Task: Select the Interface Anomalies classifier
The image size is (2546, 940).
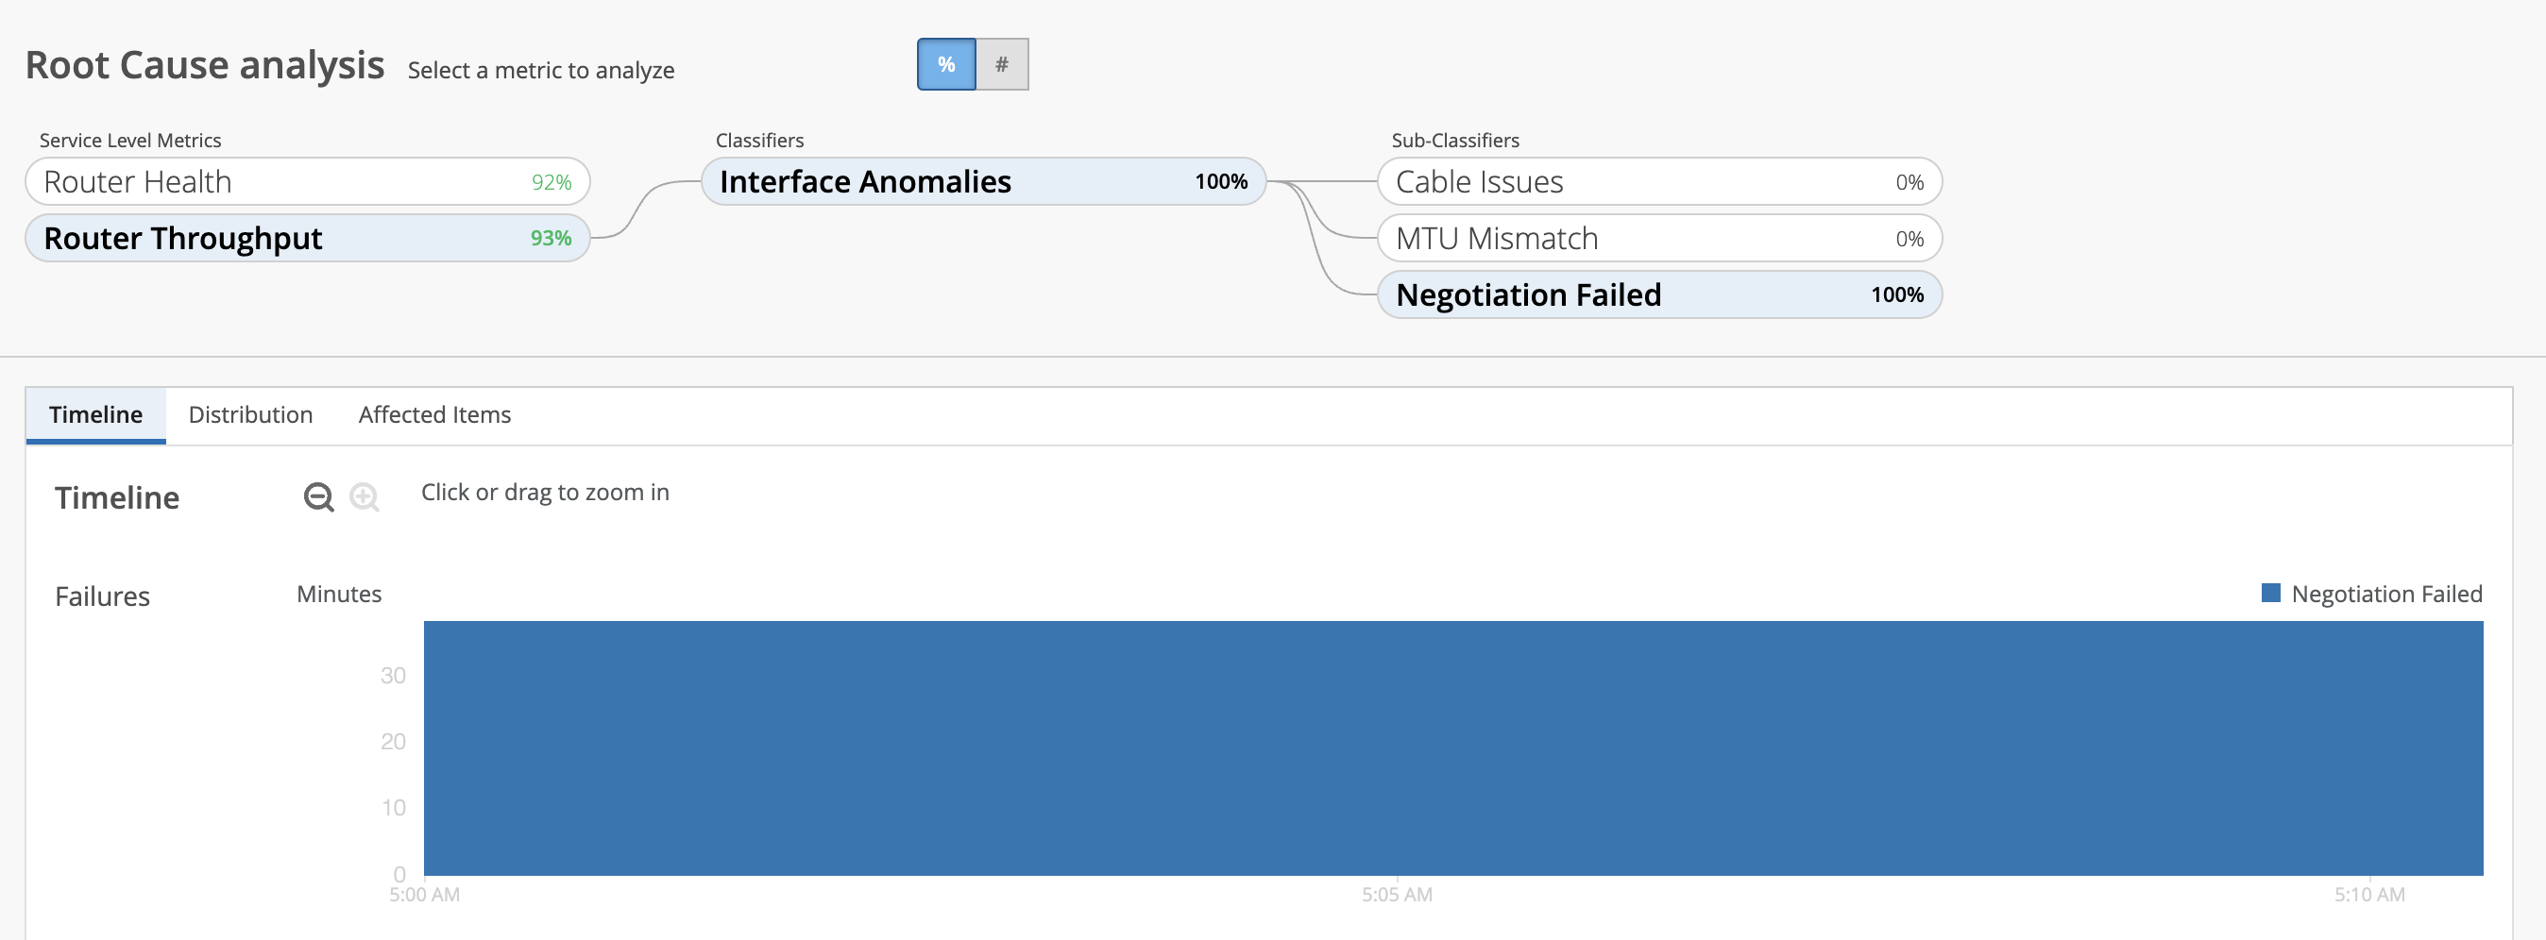Action: (982, 182)
